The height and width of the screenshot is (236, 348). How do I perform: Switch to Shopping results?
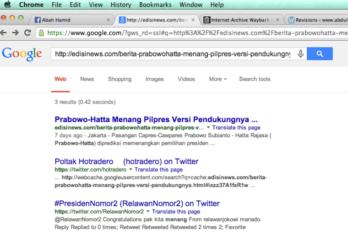point(120,79)
